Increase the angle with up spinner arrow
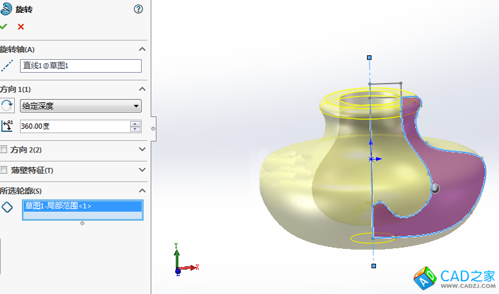499x294 pixels. tap(135, 124)
